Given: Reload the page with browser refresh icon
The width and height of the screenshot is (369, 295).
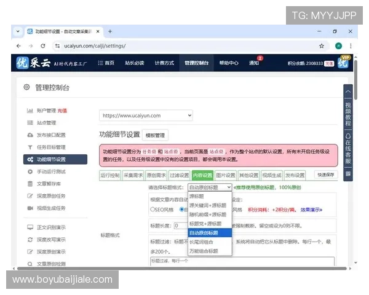Looking at the screenshot, I should click(x=43, y=46).
